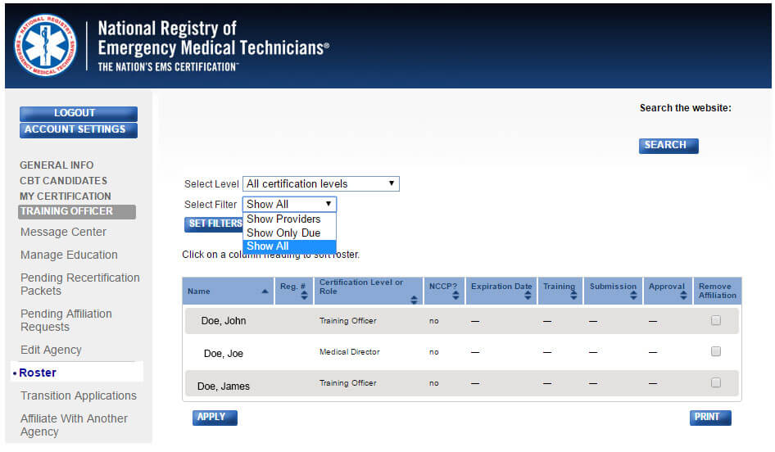Click the Remove Affiliation column header

(717, 291)
